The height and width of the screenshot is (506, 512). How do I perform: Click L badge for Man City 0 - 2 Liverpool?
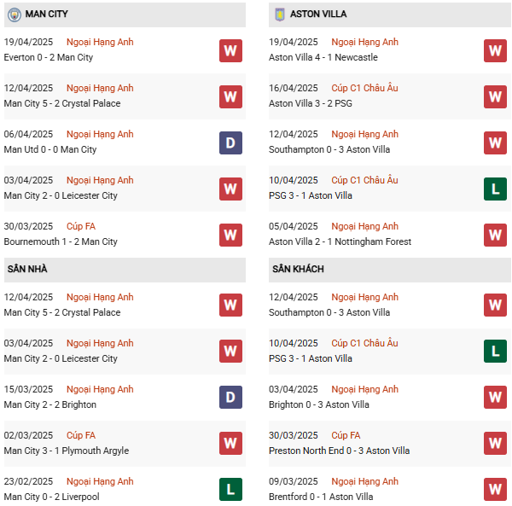[x=230, y=489]
